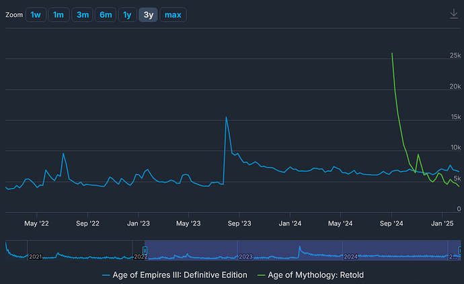Viewport: 464px width, 284px height.
Task: Set zoom range to 6m
Action: 106,15
